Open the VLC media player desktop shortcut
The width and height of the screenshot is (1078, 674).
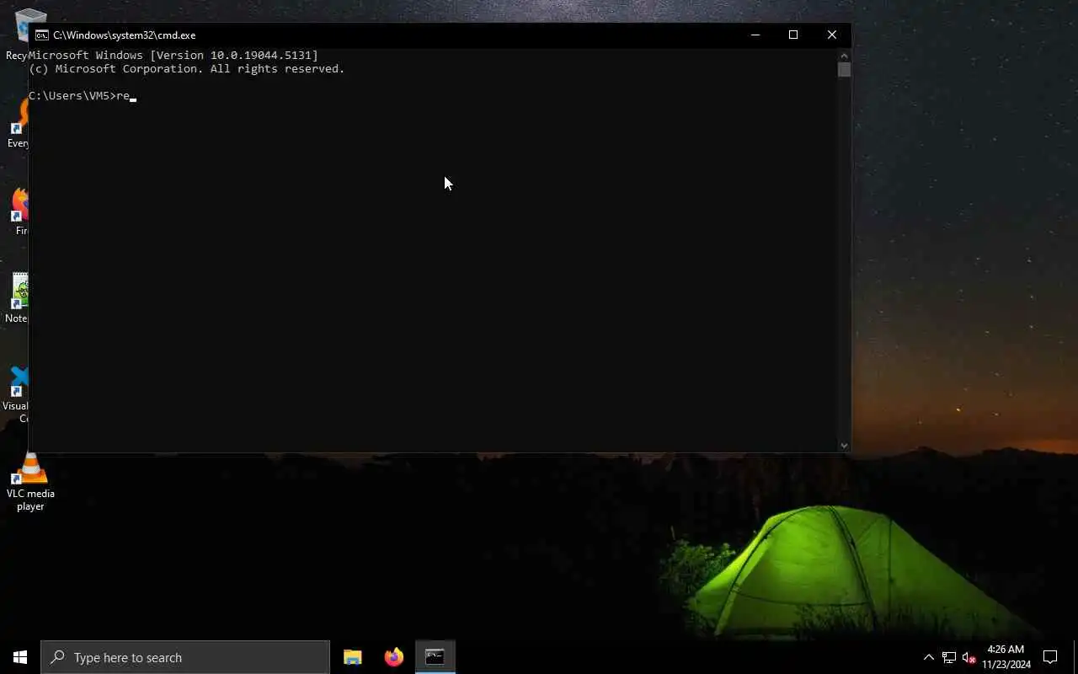click(x=30, y=483)
